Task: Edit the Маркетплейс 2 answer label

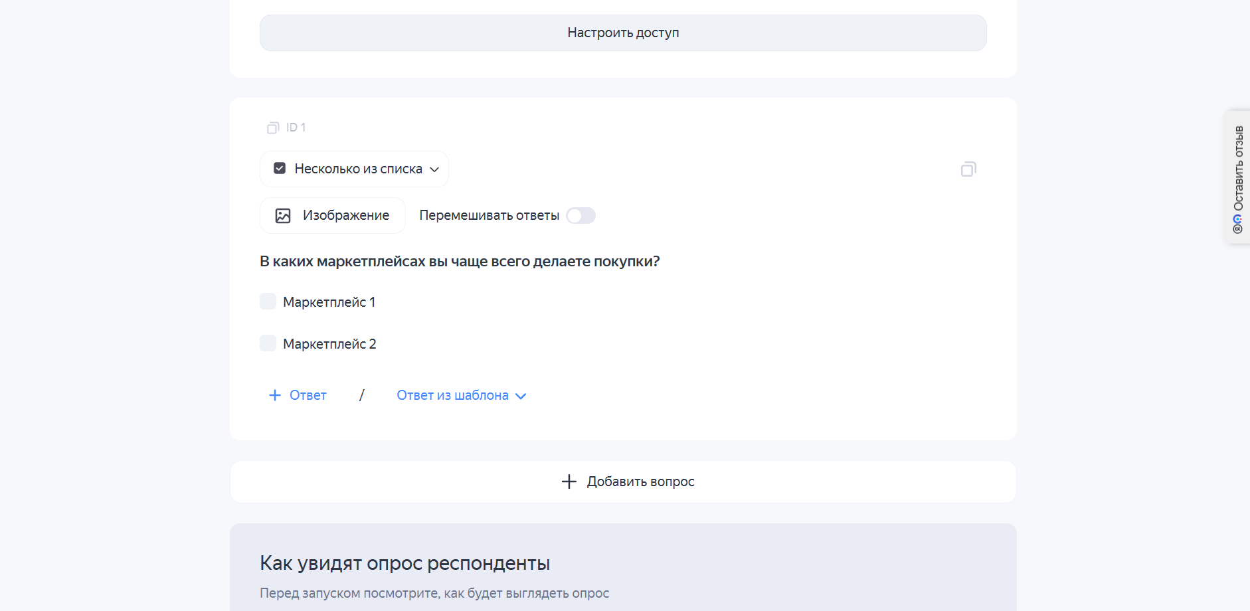Action: pos(329,344)
